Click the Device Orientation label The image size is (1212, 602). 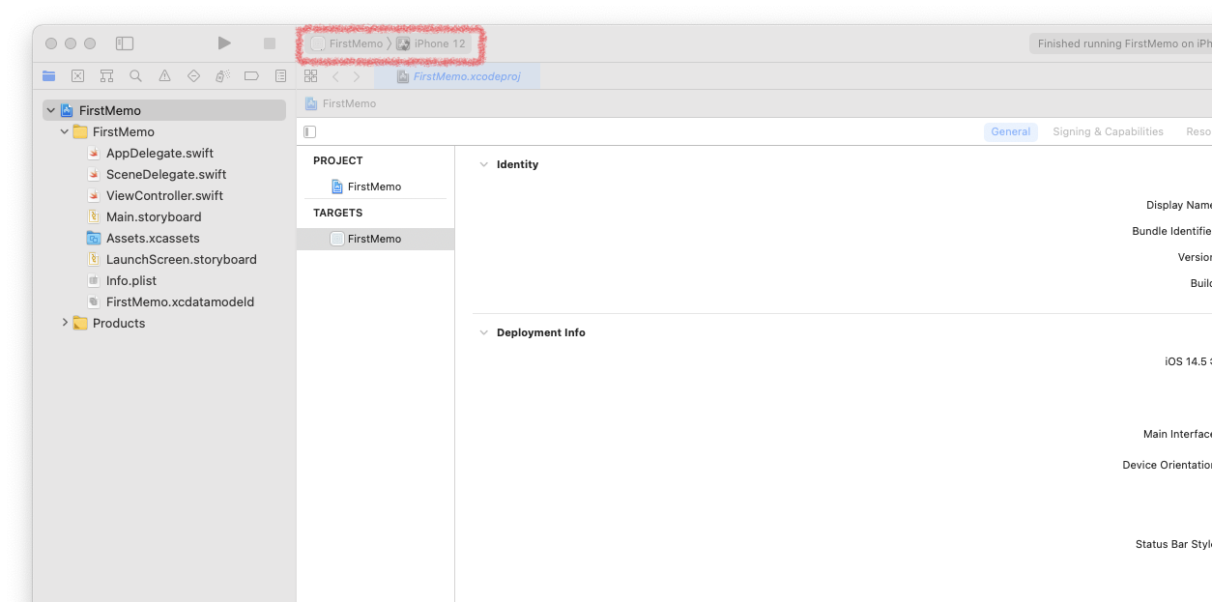[1167, 465]
